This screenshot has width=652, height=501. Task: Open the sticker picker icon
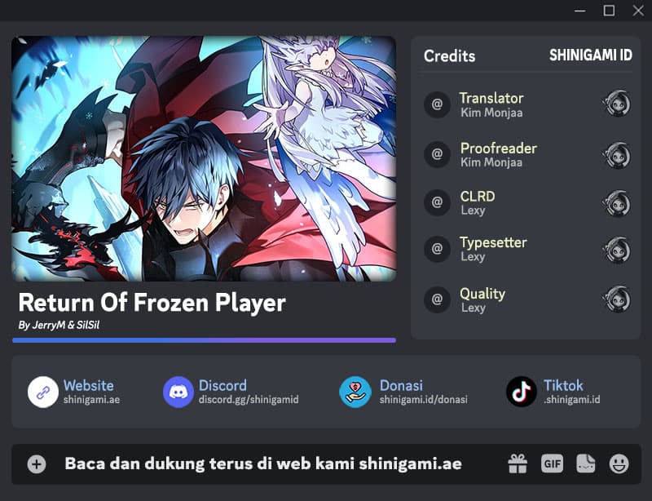coord(585,463)
